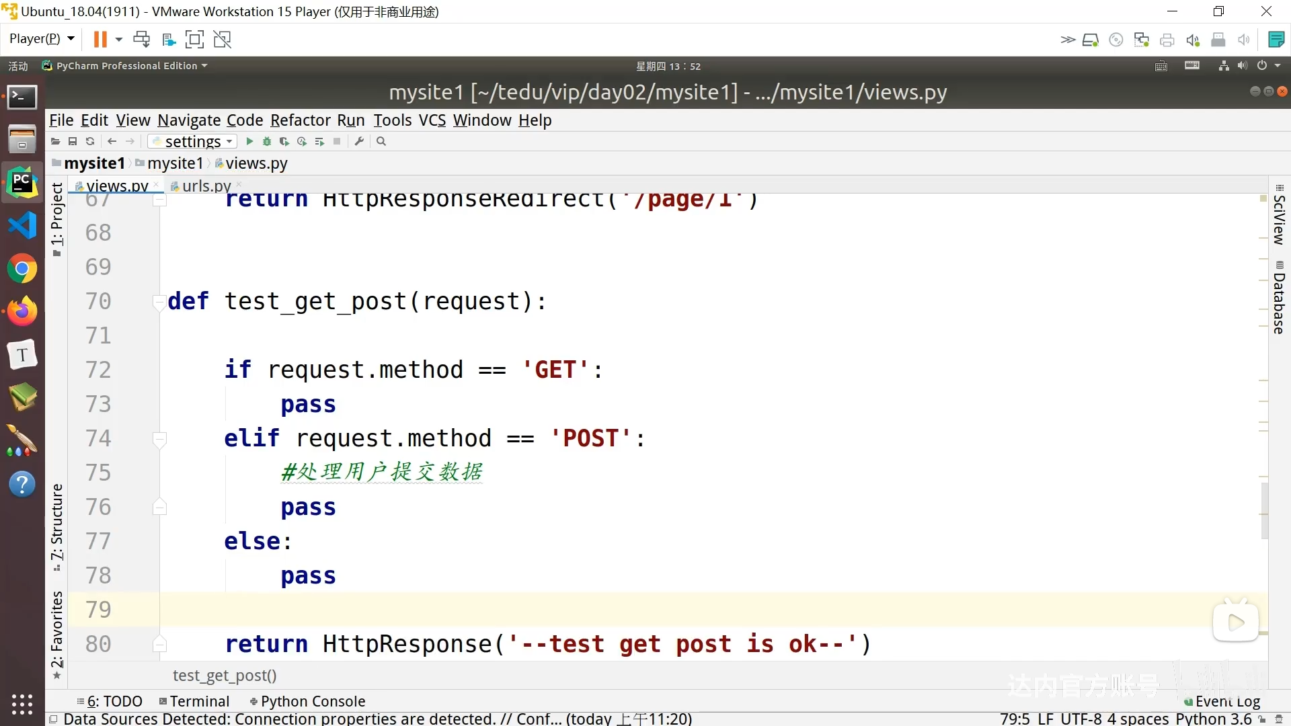This screenshot has width=1291, height=726.
Task: Run the settings configuration with the green play icon
Action: pyautogui.click(x=249, y=142)
